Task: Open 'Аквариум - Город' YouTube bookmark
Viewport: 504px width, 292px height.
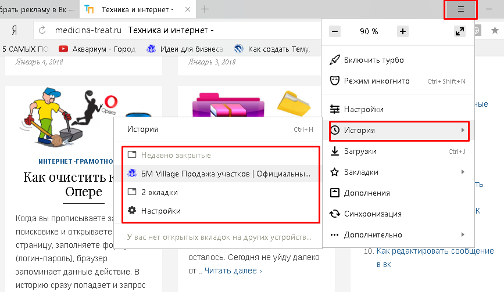Action: pos(97,49)
